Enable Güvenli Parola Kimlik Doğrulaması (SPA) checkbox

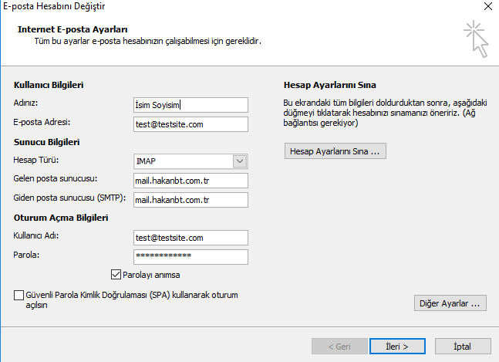[x=19, y=295]
